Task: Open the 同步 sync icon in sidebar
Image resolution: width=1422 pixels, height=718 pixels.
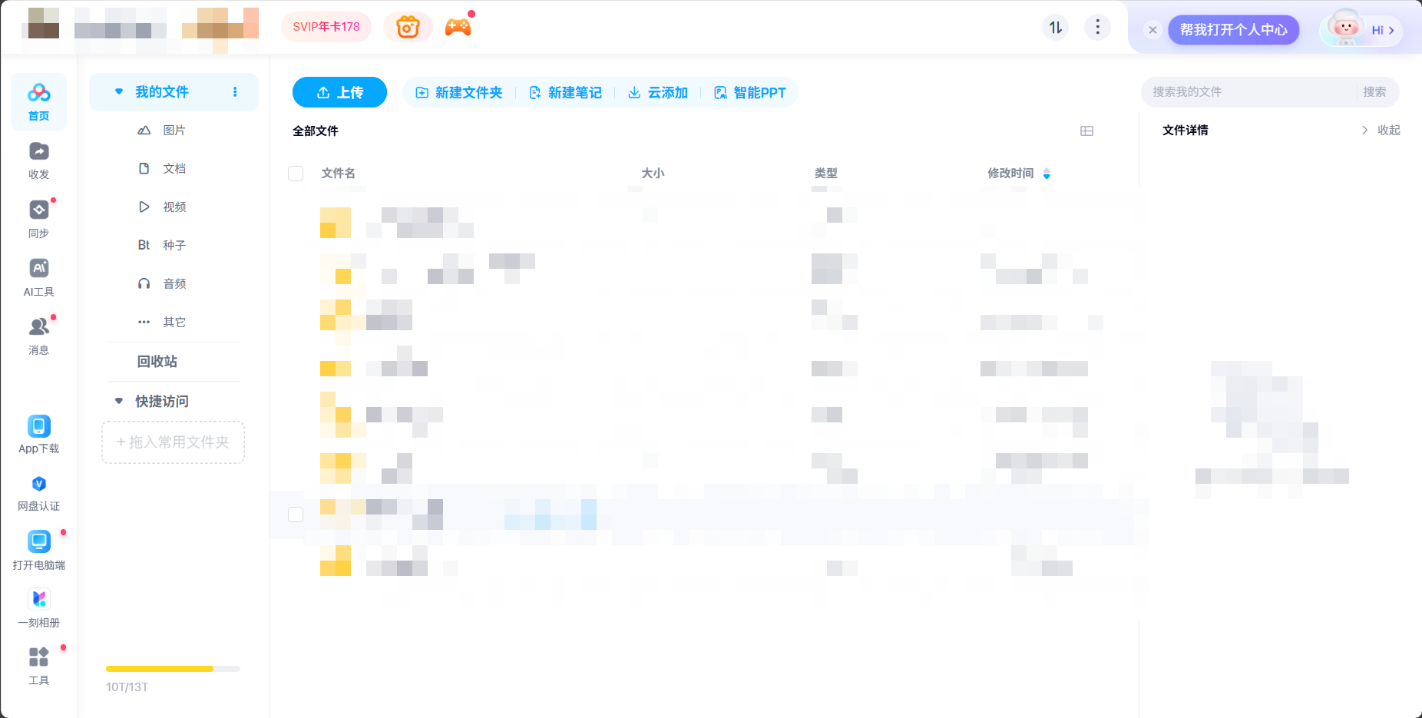Action: [x=38, y=210]
